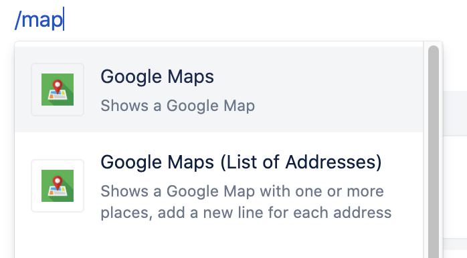Click the word 'Addresses)' in second title
The image size is (467, 258).
[x=334, y=162]
